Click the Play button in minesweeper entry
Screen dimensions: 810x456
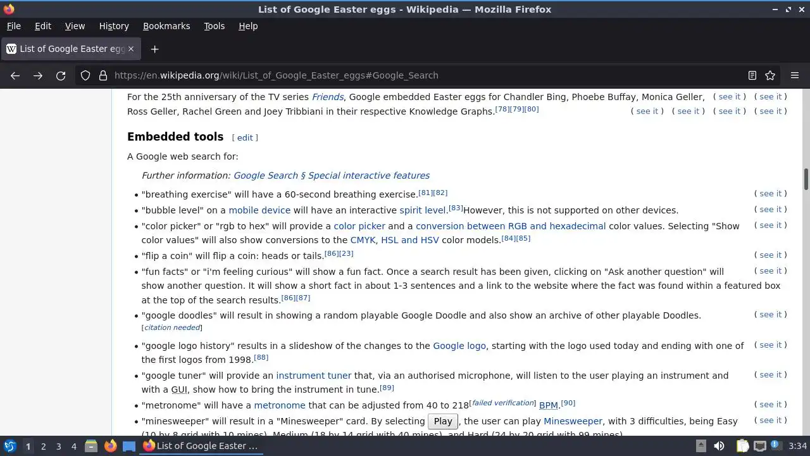coord(443,421)
